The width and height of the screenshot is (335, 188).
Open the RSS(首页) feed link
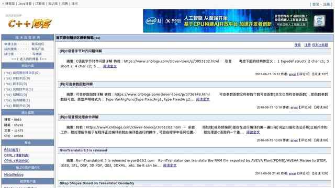(x=12, y=150)
